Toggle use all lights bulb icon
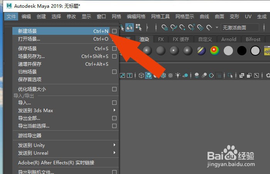This screenshot has height=174, width=270. (x=178, y=75)
